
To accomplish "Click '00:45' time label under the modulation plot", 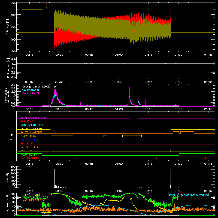I will click(89, 109).
